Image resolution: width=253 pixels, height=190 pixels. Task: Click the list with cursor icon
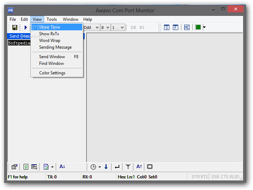(x=34, y=167)
